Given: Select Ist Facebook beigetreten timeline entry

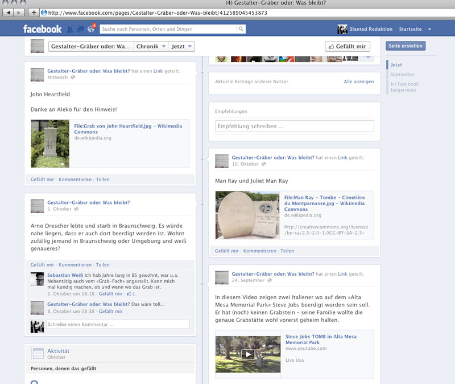Looking at the screenshot, I should (x=404, y=87).
